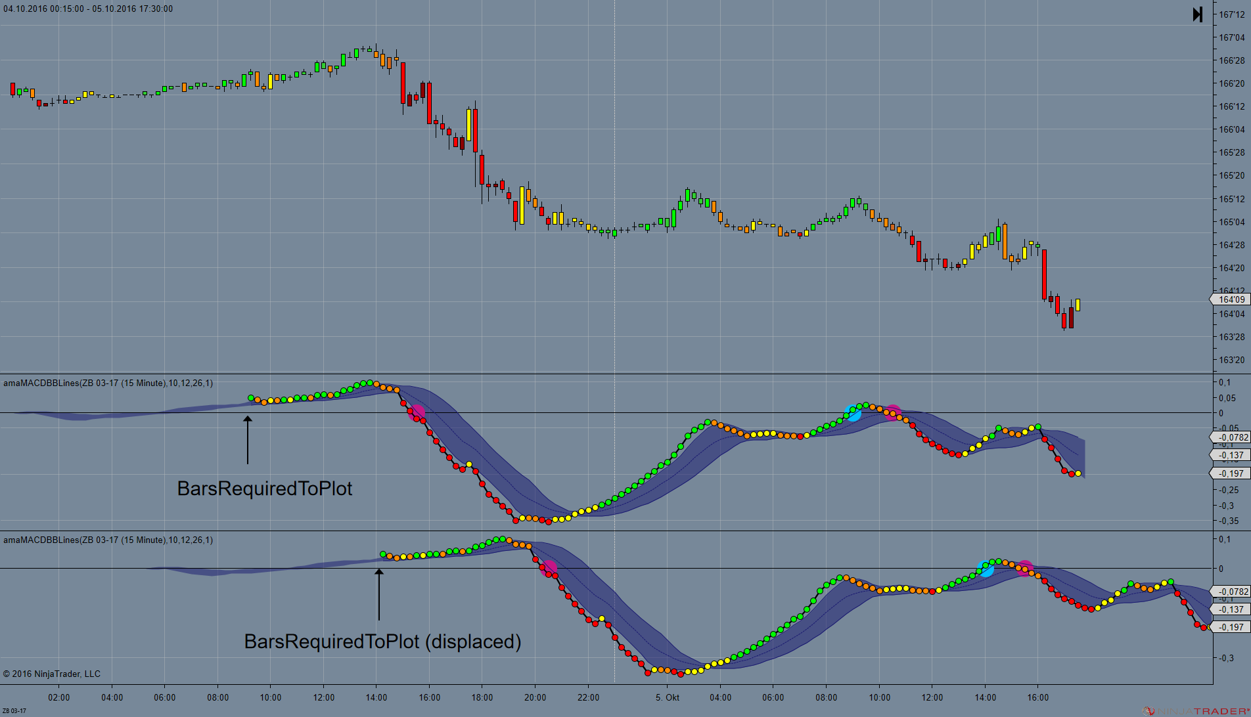This screenshot has height=717, width=1251.
Task: Click the chart date range text at top left
Action: tap(88, 9)
